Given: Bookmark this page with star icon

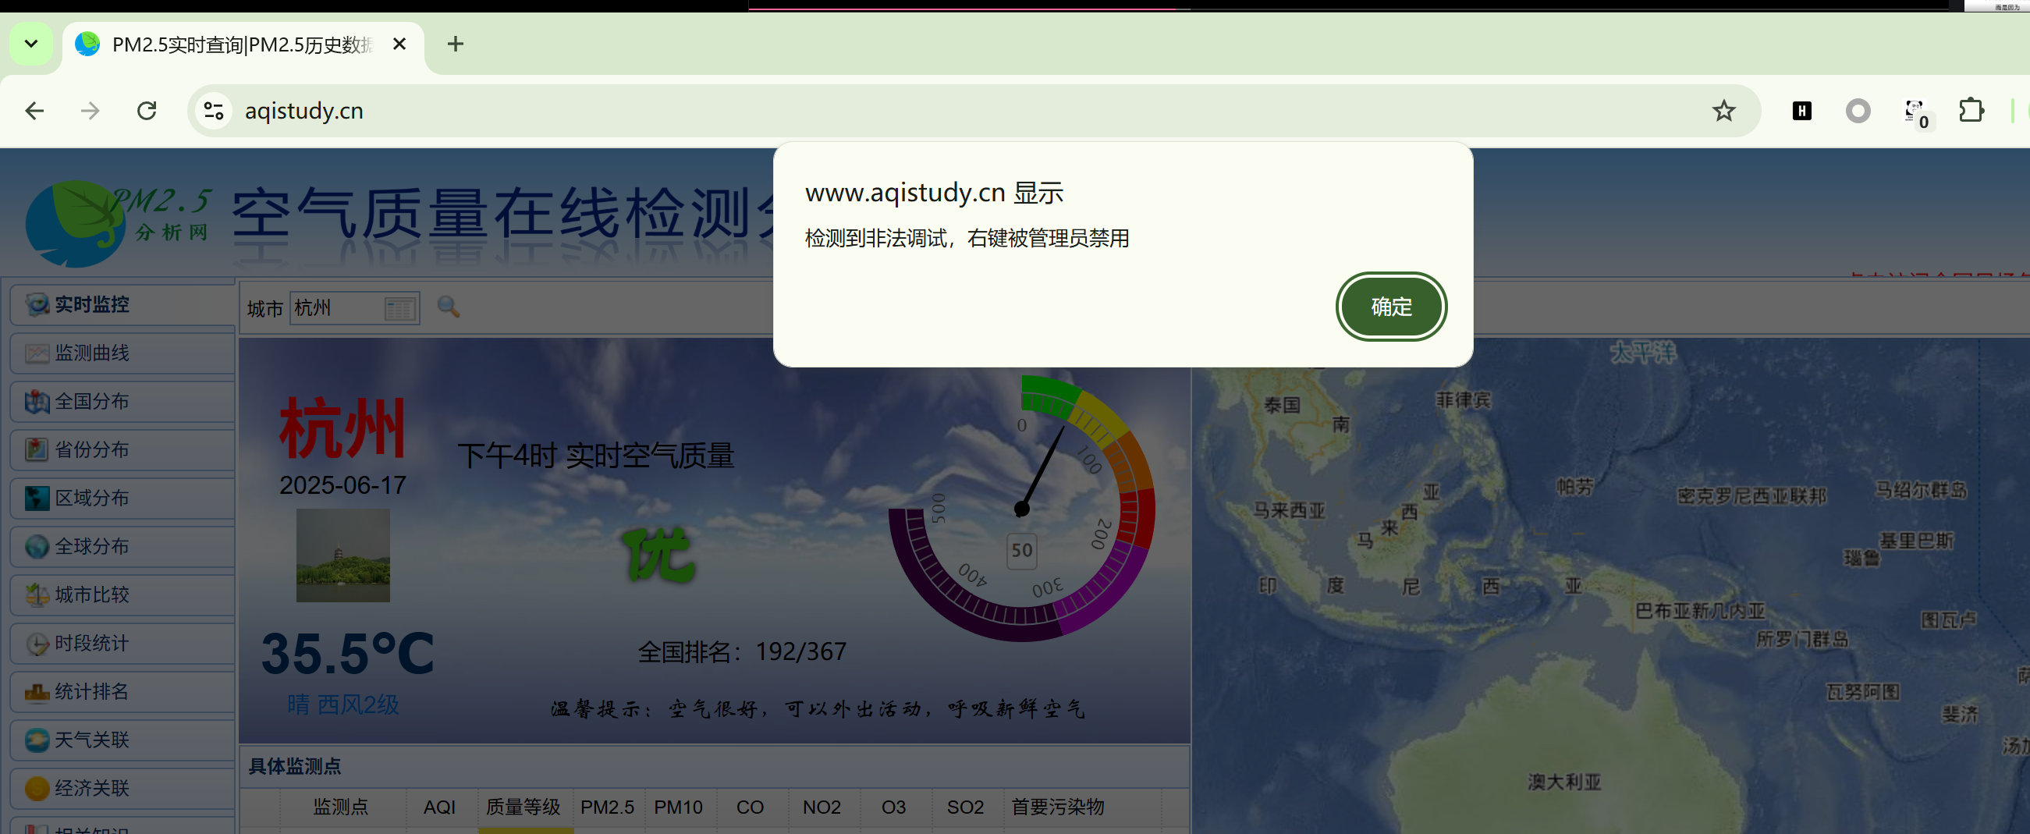Looking at the screenshot, I should [1723, 111].
